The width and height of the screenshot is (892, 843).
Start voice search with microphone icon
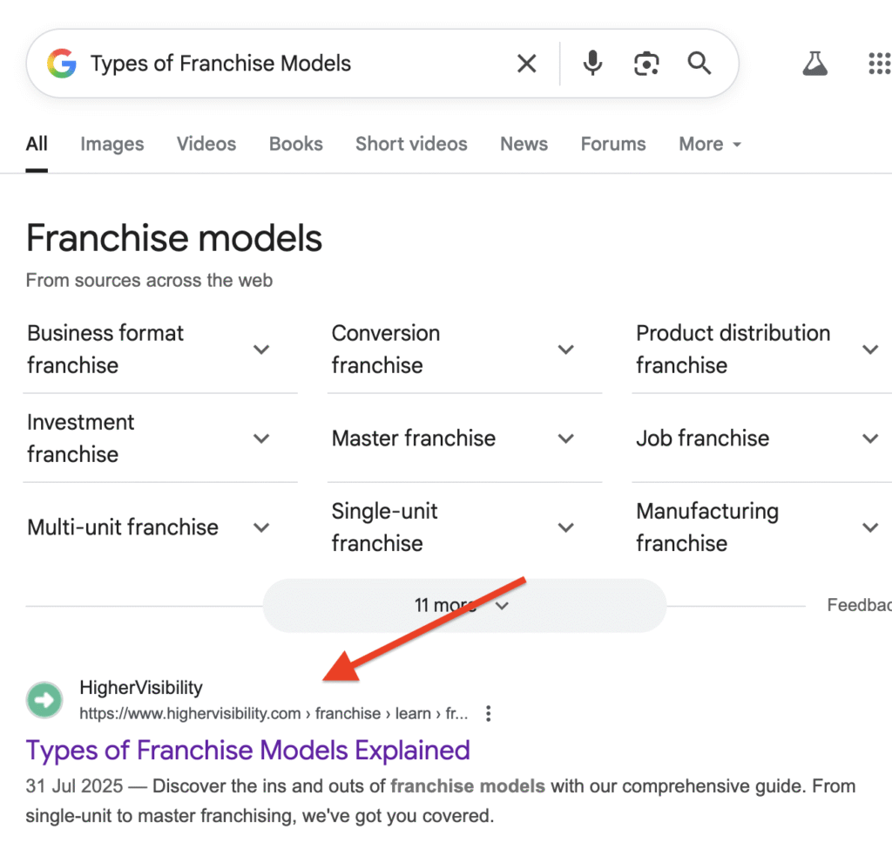click(x=593, y=64)
